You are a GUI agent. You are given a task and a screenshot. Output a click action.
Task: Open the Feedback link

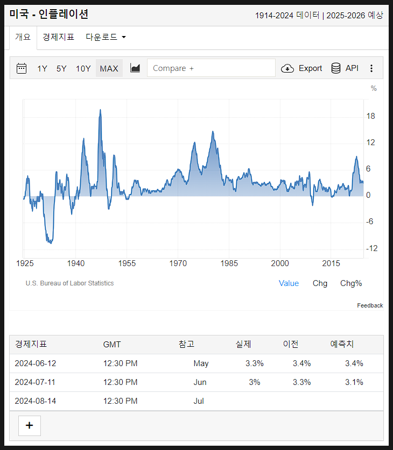point(370,305)
